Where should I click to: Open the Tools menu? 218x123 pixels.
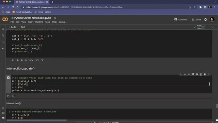[48, 22]
